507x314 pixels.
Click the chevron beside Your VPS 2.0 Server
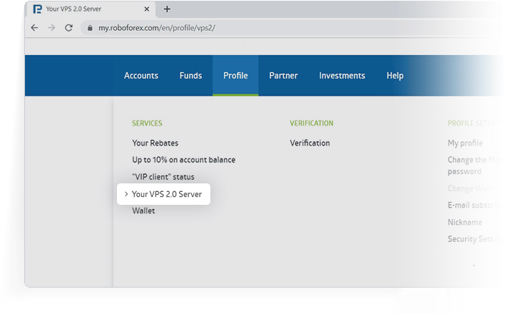click(x=126, y=194)
